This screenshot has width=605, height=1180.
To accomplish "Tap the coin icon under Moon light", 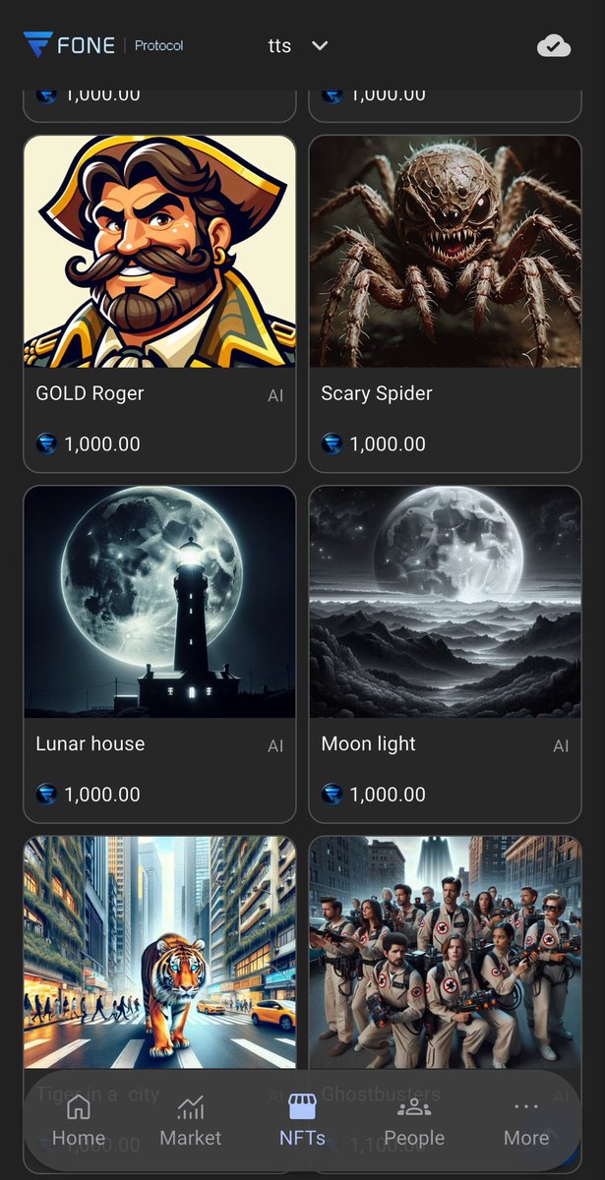I will tap(333, 794).
